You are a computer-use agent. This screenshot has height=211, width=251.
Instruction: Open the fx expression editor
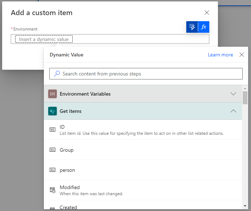(x=204, y=27)
